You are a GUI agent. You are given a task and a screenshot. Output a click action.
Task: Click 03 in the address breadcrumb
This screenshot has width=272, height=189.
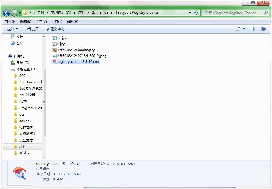click(x=106, y=13)
